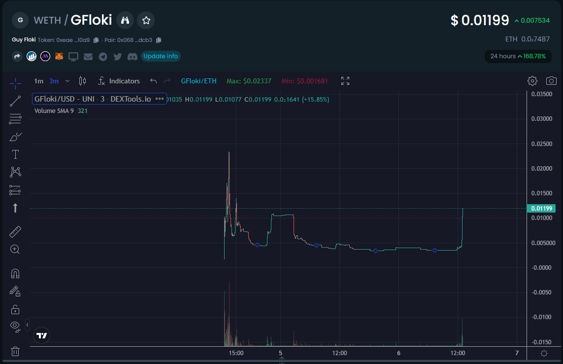Toggle lock all drawing tools
Viewport: 563px width, 364px height.
tap(15, 309)
